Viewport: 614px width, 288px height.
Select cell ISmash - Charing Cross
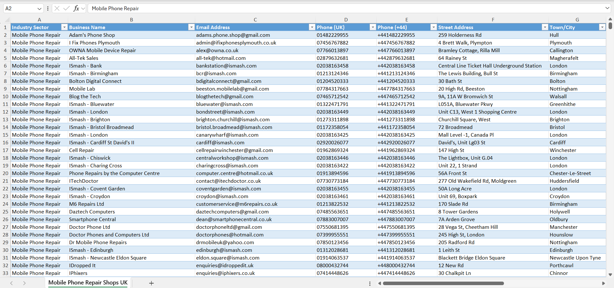pyautogui.click(x=132, y=165)
